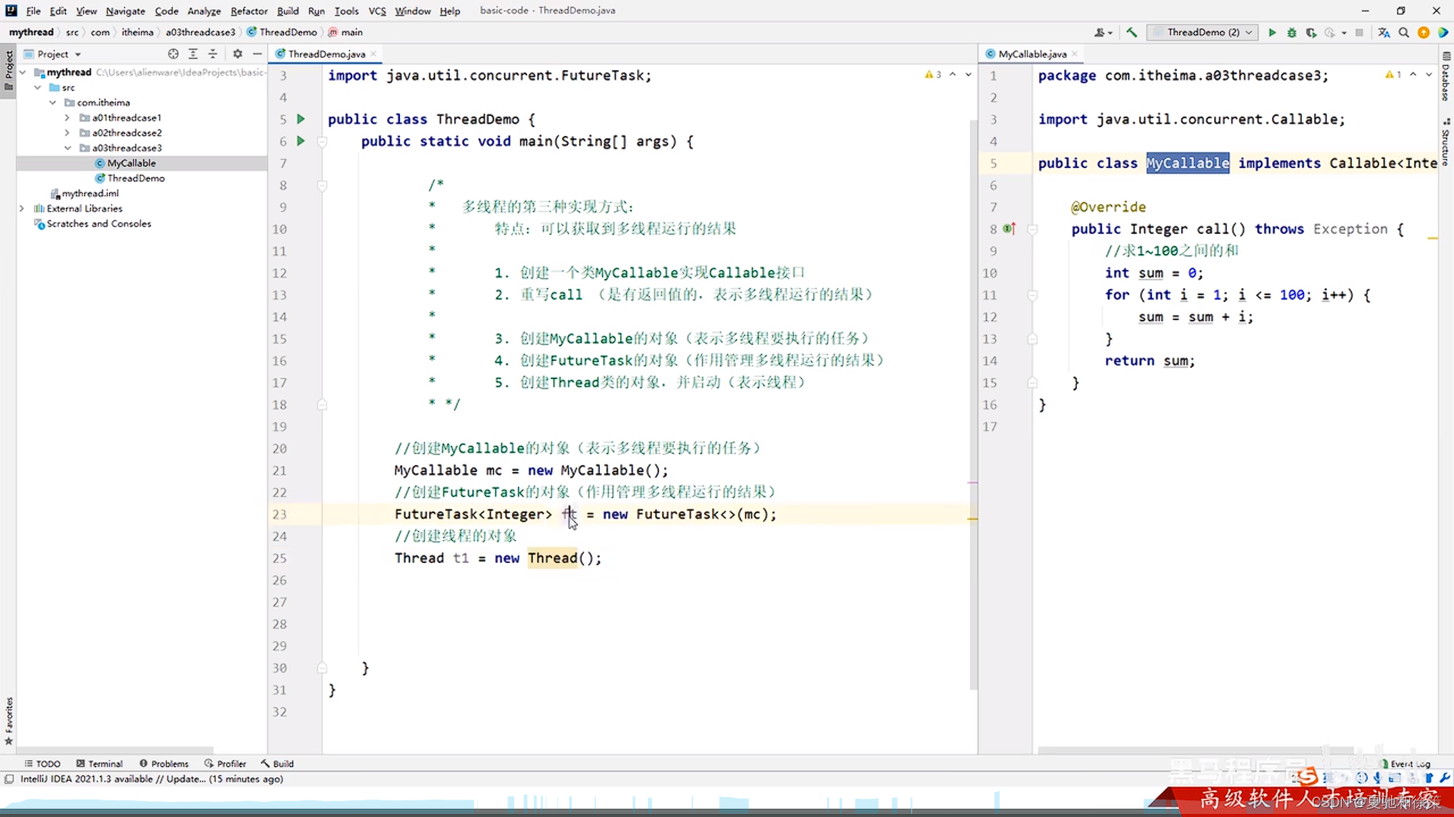Click the translate icon in toolbar
The image size is (1454, 817).
(x=1384, y=33)
